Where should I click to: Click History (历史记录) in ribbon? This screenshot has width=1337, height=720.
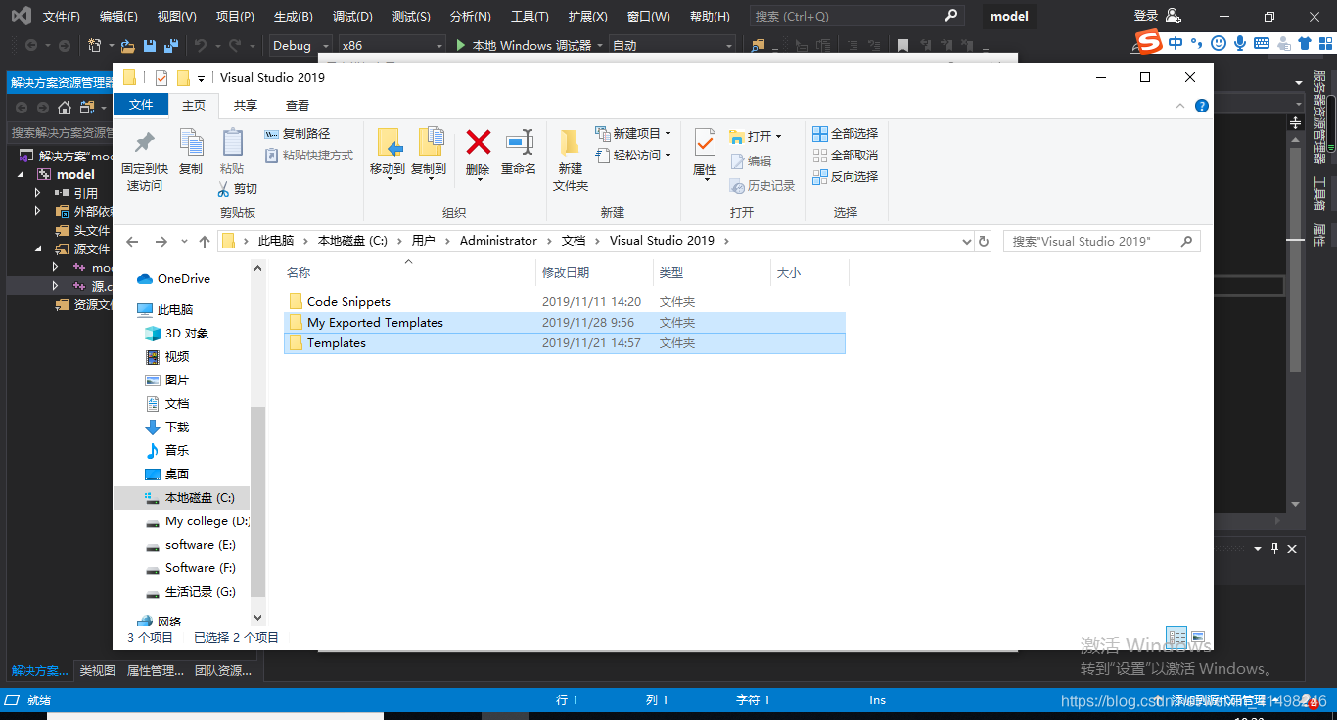[762, 186]
